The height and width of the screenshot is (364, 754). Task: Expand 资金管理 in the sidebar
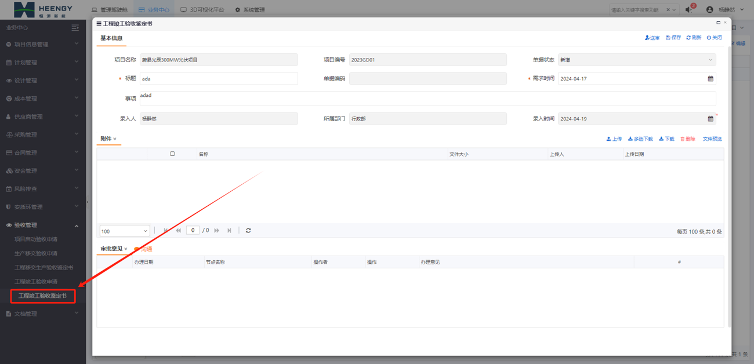pyautogui.click(x=43, y=171)
